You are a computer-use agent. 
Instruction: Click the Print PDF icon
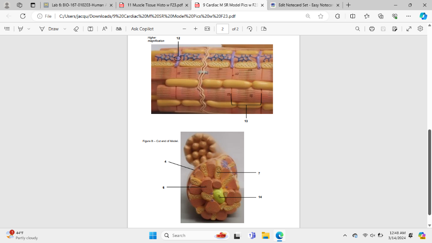[x=372, y=29]
